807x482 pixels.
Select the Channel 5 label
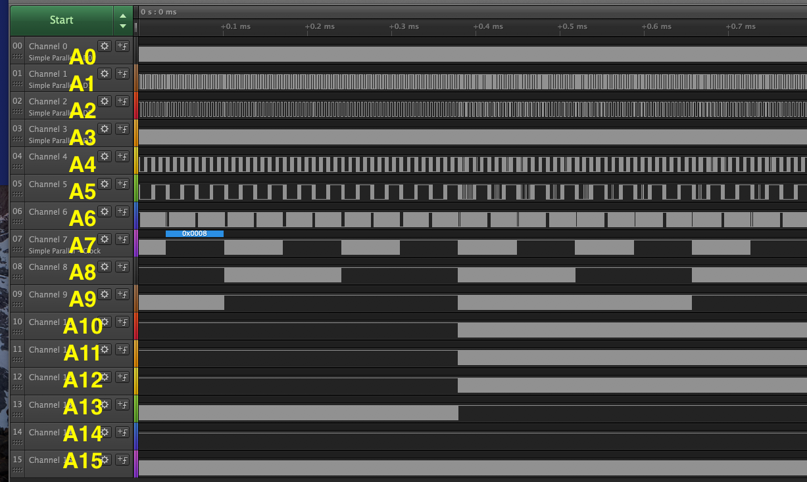point(48,185)
